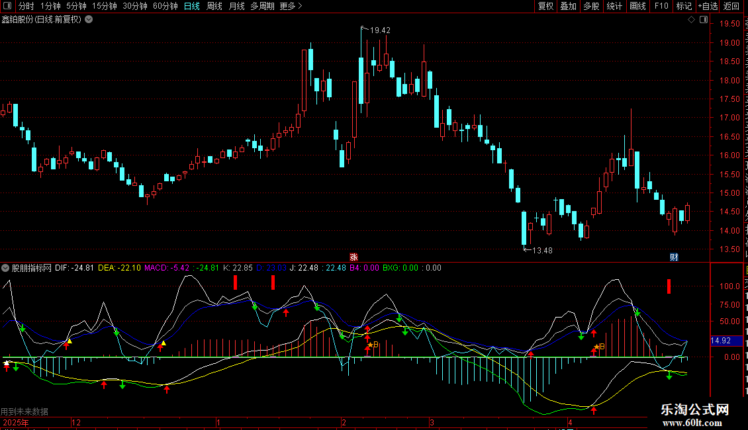Click the month 4 marker on time axis
The height and width of the screenshot is (430, 748).
point(570,422)
